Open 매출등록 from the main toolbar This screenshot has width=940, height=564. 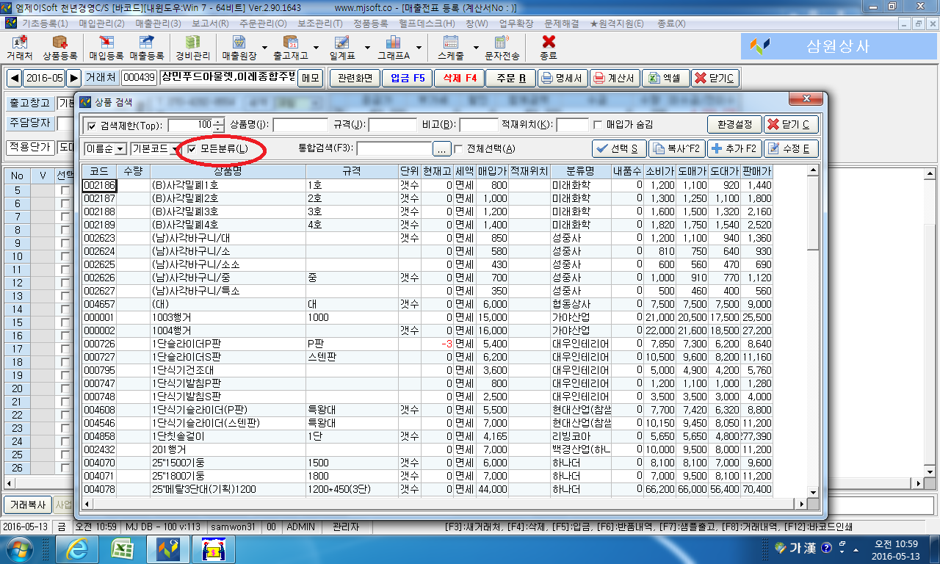point(146,48)
